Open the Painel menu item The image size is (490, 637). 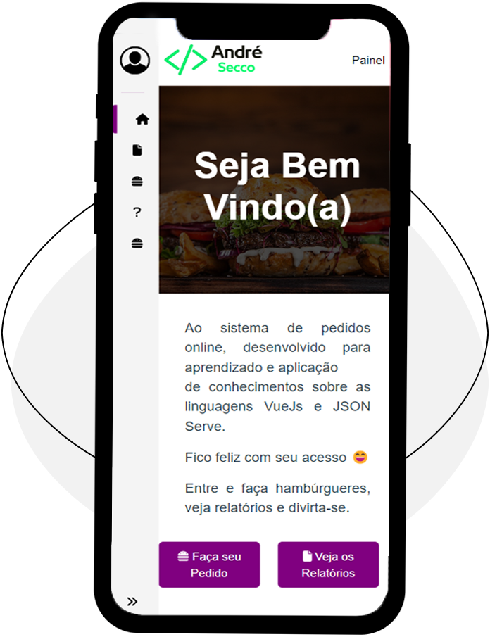(368, 60)
